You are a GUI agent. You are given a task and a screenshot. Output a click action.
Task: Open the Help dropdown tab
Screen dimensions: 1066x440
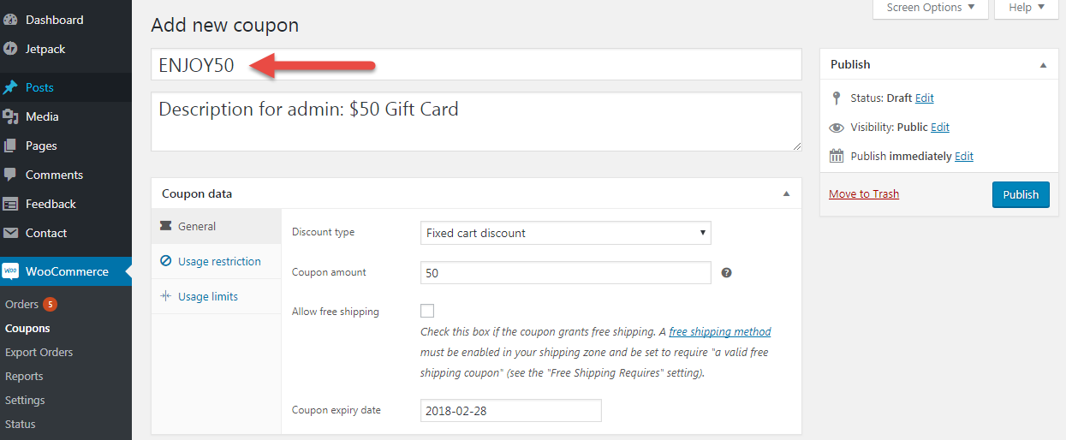1027,8
